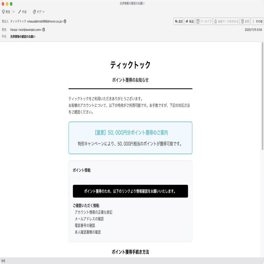Click the 削除 trash icon

tap(242, 22)
